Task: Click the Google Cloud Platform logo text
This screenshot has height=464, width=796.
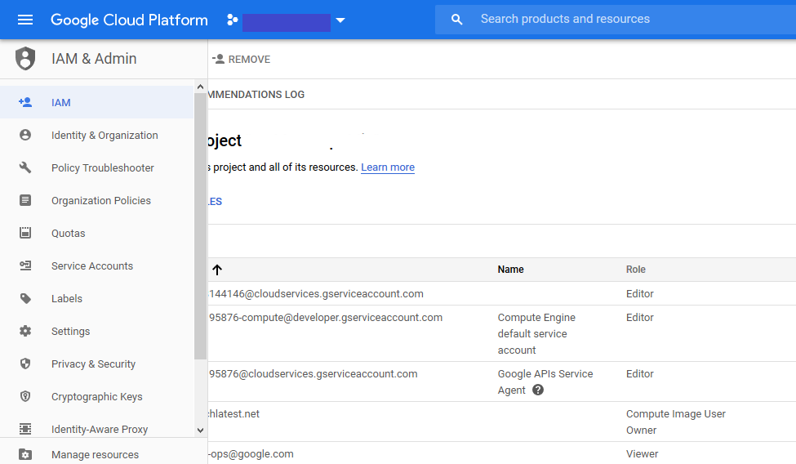Action: click(x=129, y=20)
